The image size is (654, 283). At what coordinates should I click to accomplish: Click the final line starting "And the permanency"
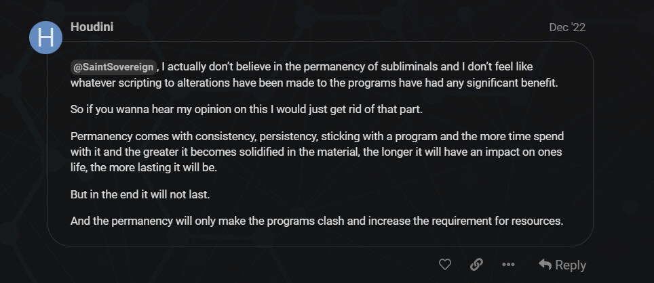317,221
